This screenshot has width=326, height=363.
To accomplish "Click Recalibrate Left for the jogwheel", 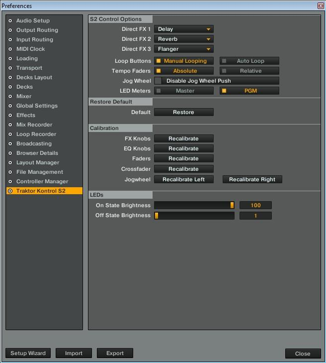I will 184,179.
